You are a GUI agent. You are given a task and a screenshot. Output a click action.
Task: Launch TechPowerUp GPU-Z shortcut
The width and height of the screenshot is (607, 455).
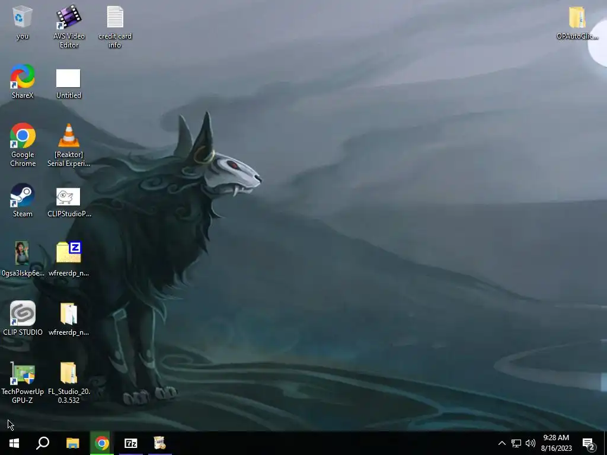pyautogui.click(x=23, y=382)
